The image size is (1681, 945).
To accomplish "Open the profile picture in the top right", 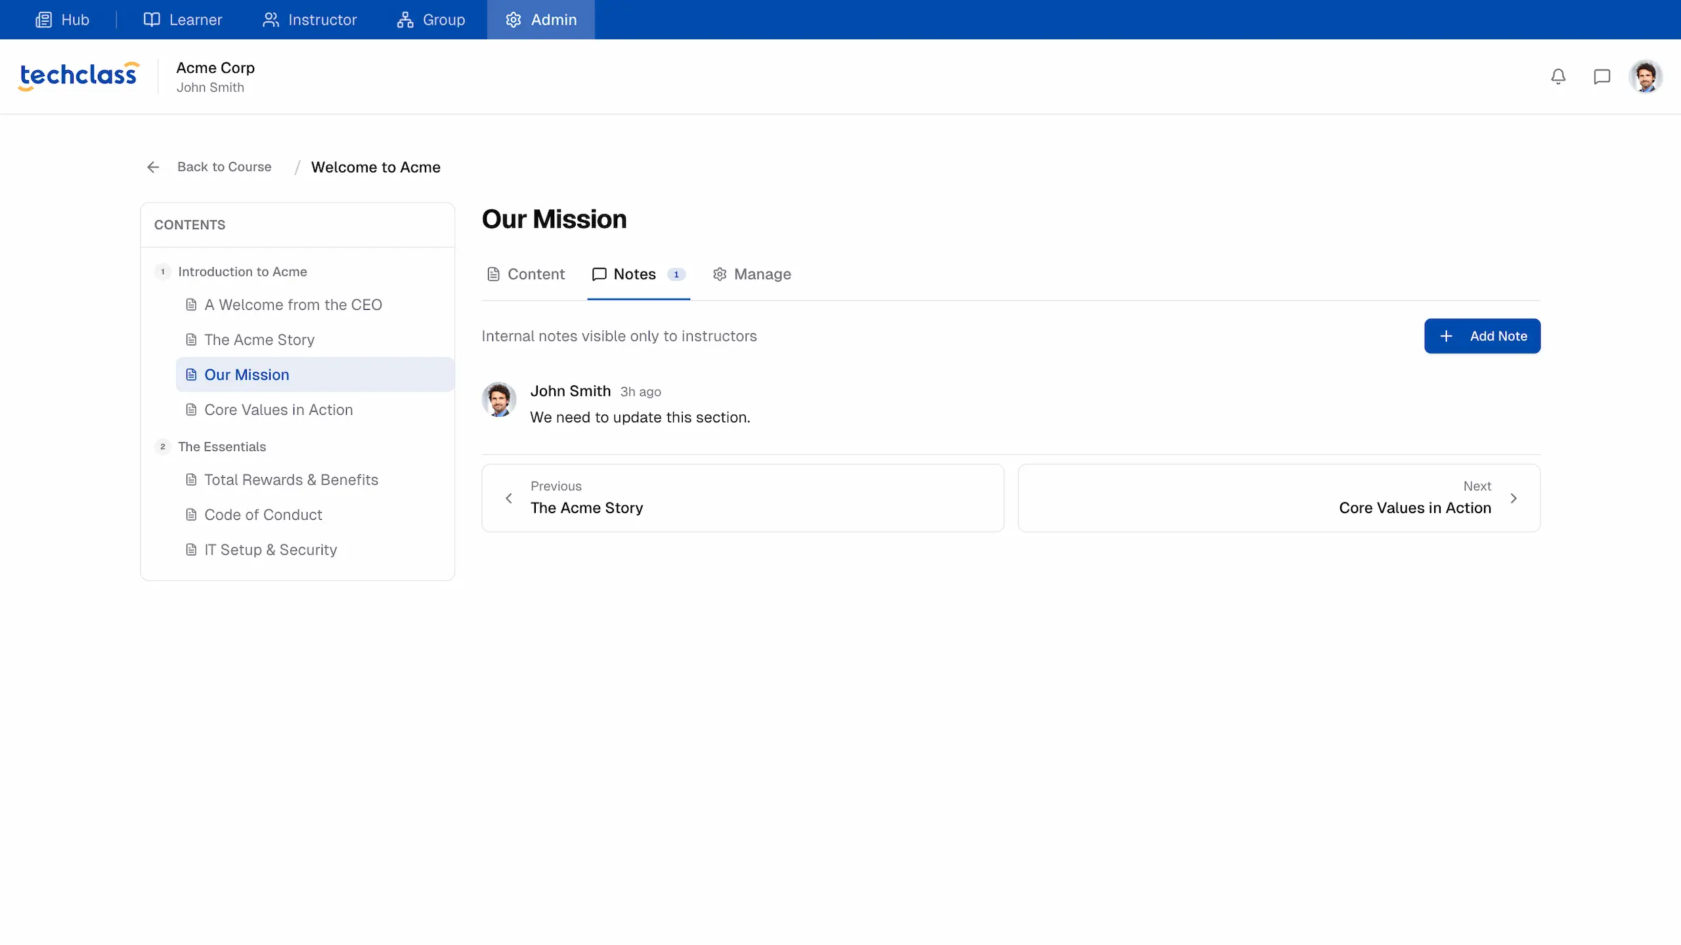I will pyautogui.click(x=1648, y=76).
